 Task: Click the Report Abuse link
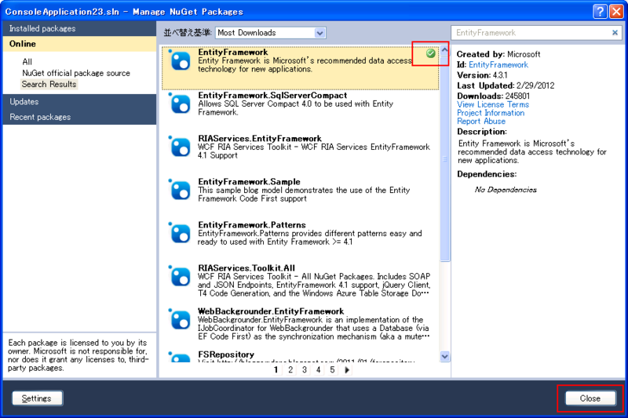[x=481, y=122]
